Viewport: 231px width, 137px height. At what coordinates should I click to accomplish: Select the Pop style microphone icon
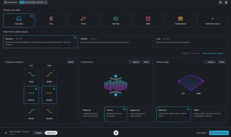[x=51, y=19]
